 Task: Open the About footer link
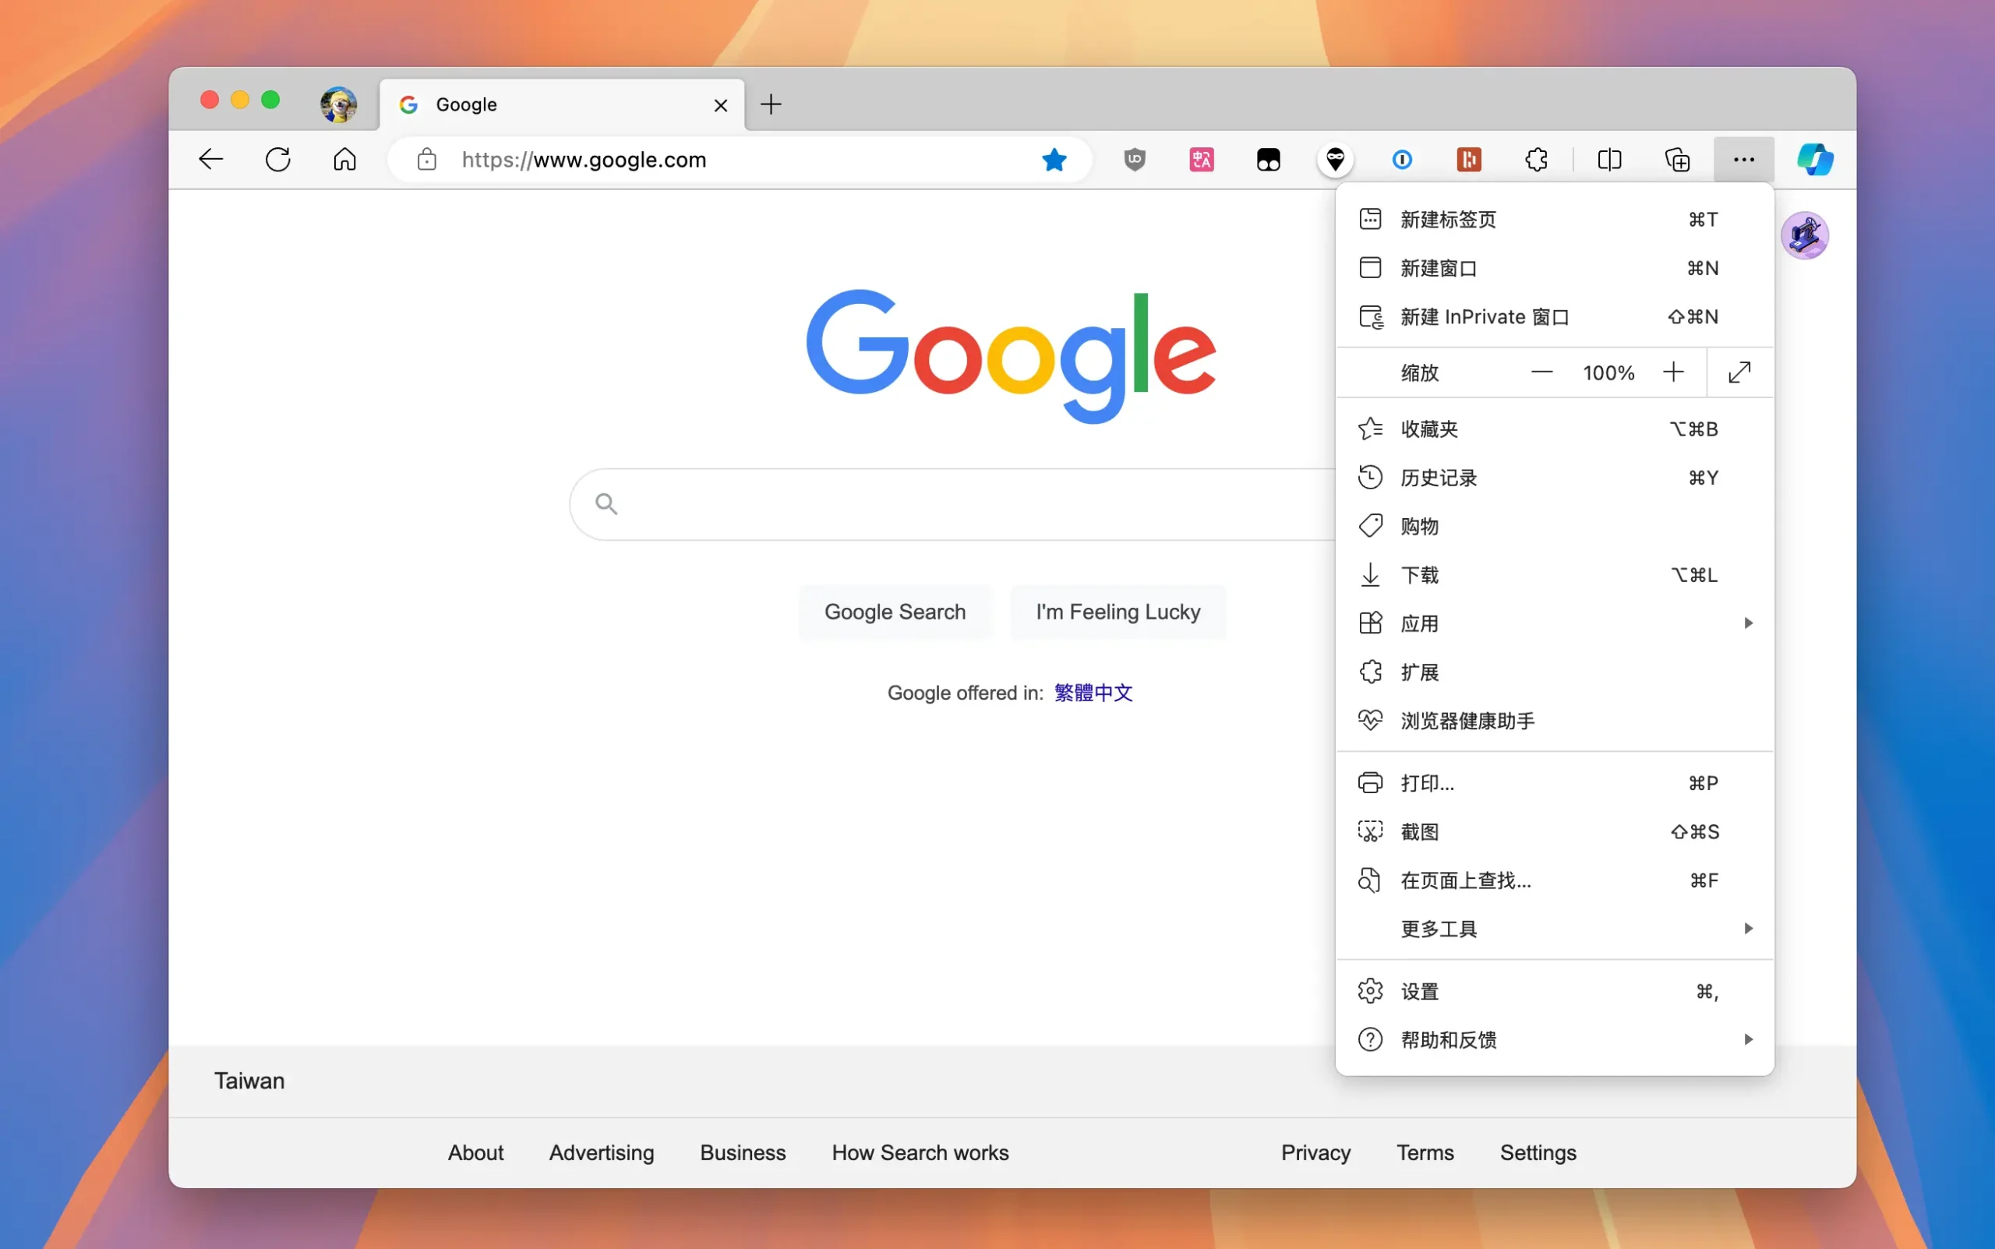[x=476, y=1153]
